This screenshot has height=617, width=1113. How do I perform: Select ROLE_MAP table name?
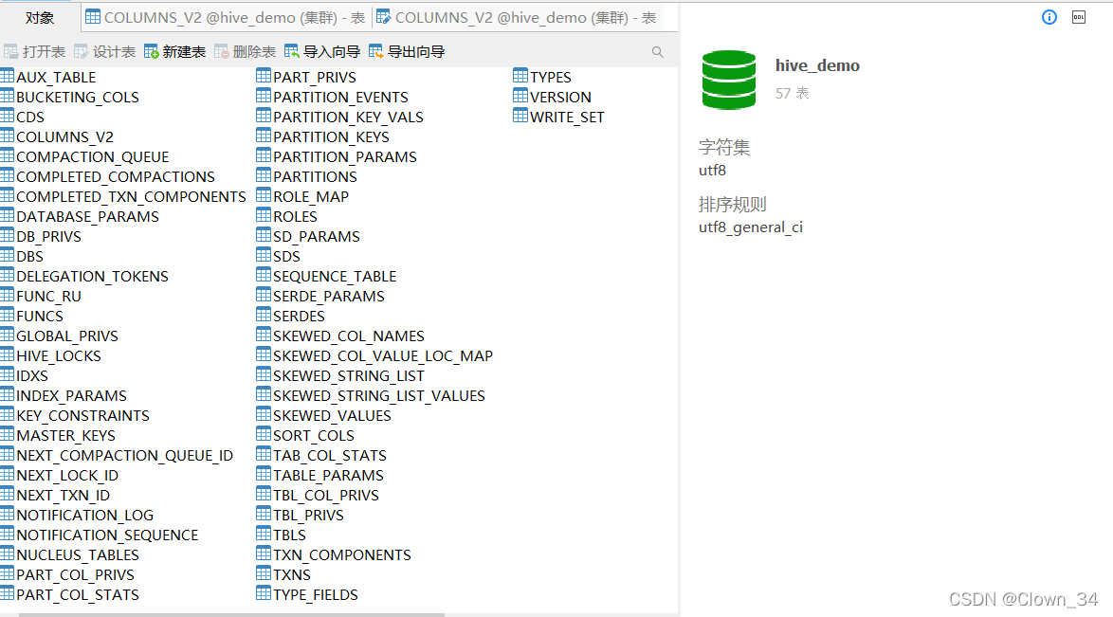tap(311, 197)
